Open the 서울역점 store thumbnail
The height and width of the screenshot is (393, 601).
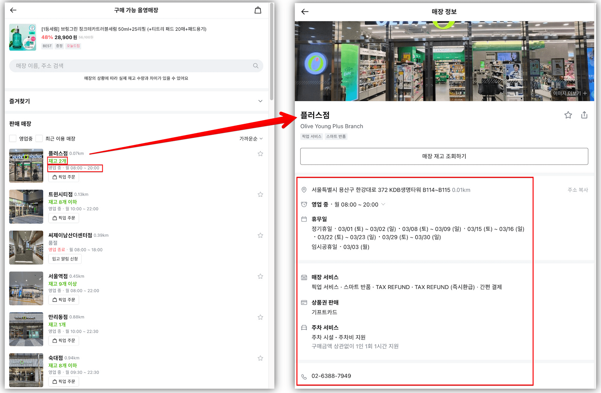pos(26,288)
